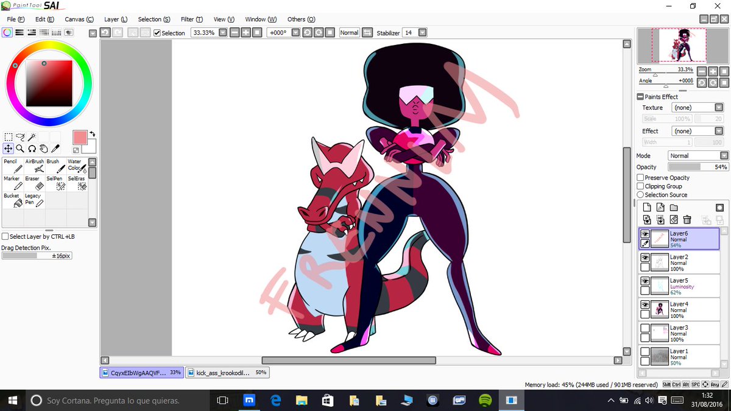Hide Layer4 with its eye icon
731x411 pixels.
coord(644,304)
